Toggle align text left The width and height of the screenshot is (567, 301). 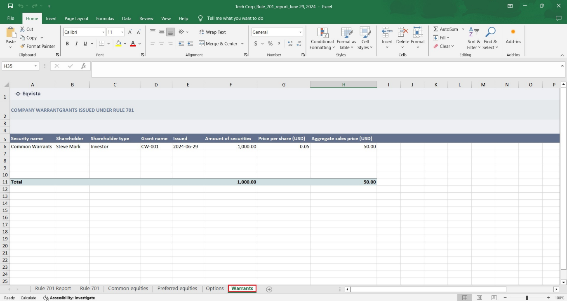click(x=153, y=43)
